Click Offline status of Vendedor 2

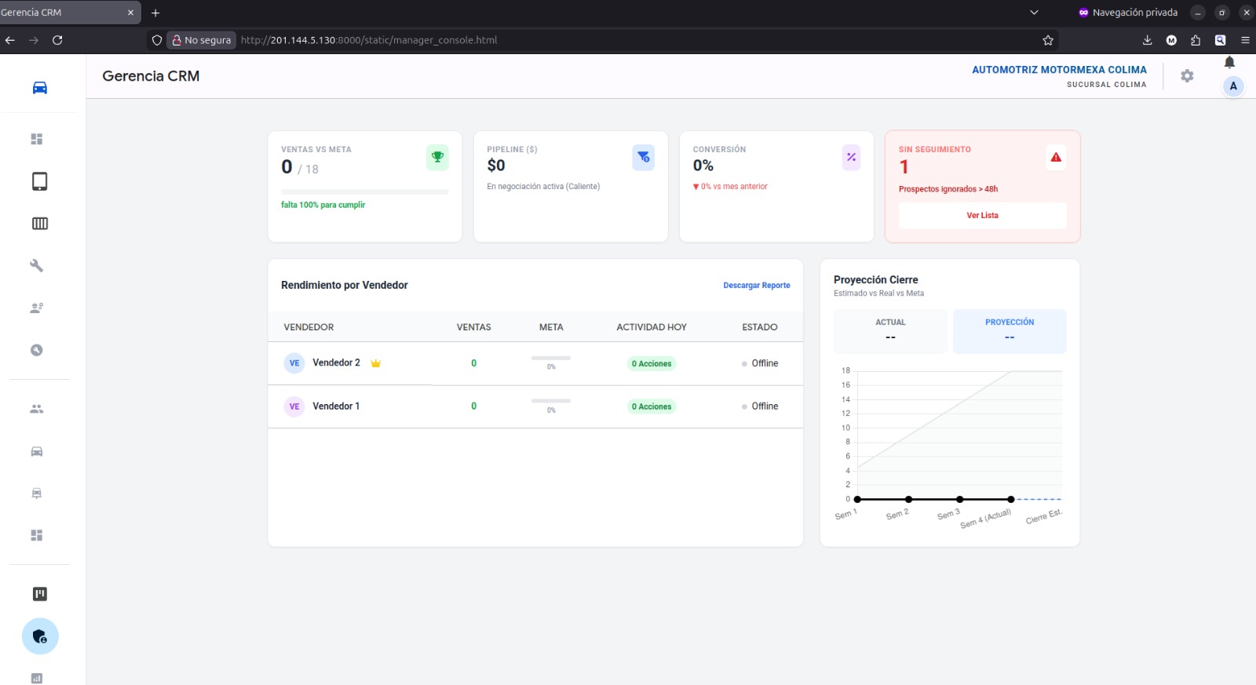click(760, 363)
